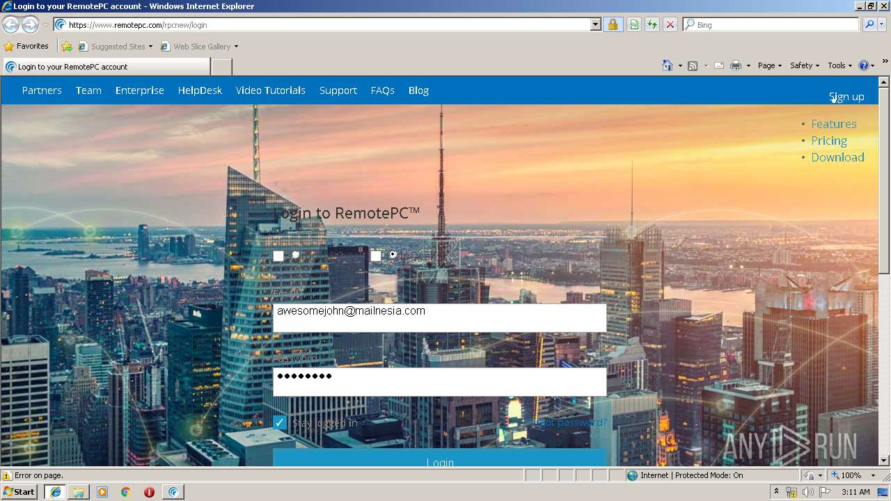Launch Chrome from the taskbar
The height and width of the screenshot is (501, 891).
(125, 492)
